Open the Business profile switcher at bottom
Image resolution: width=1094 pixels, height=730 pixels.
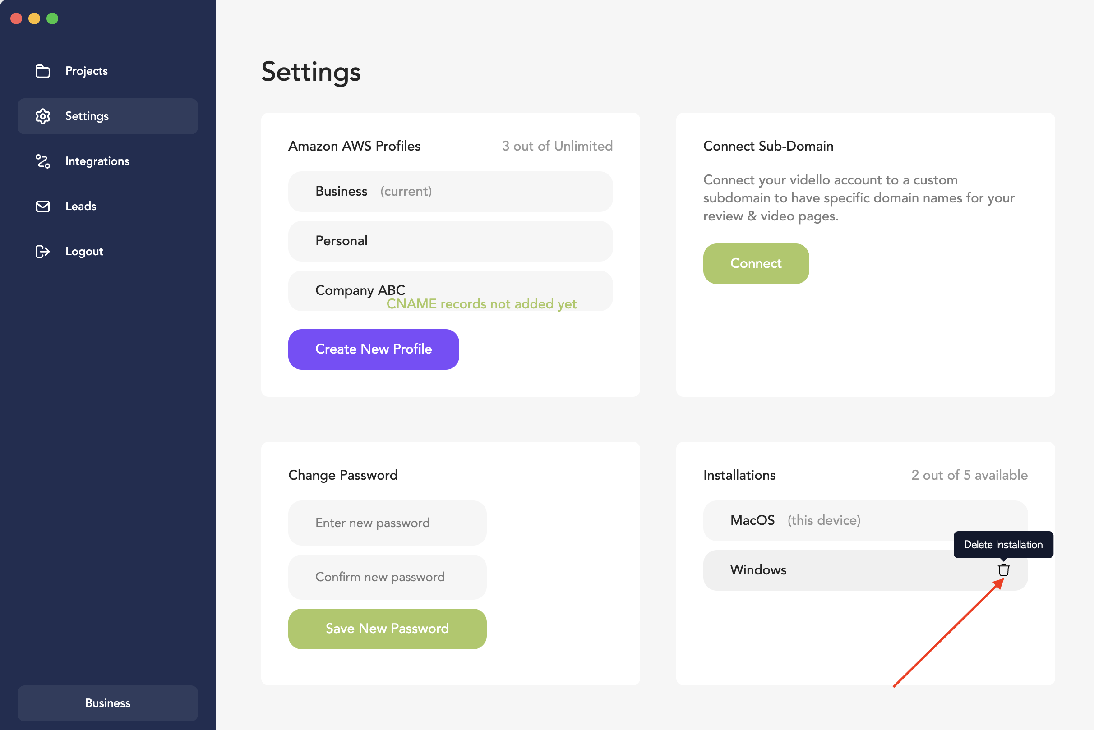(107, 703)
